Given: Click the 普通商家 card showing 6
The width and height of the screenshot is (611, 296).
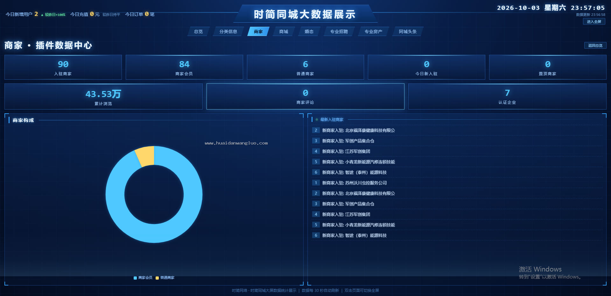Looking at the screenshot, I should pyautogui.click(x=305, y=67).
